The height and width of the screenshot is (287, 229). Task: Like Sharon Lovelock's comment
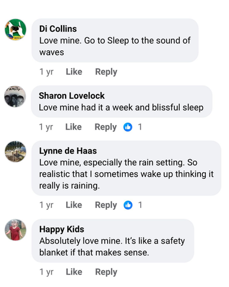pyautogui.click(x=73, y=127)
